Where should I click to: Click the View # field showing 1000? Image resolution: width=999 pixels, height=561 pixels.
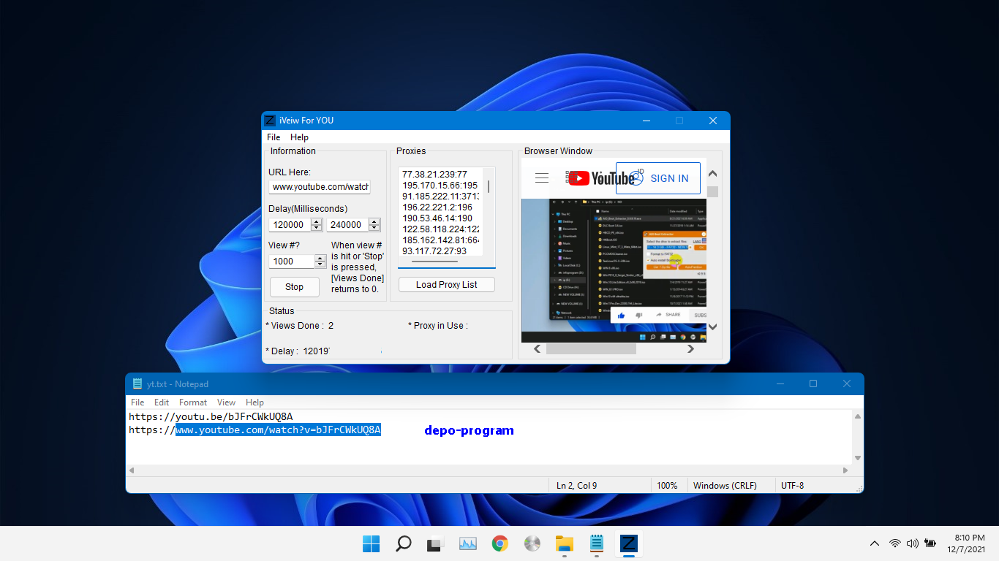click(x=291, y=262)
